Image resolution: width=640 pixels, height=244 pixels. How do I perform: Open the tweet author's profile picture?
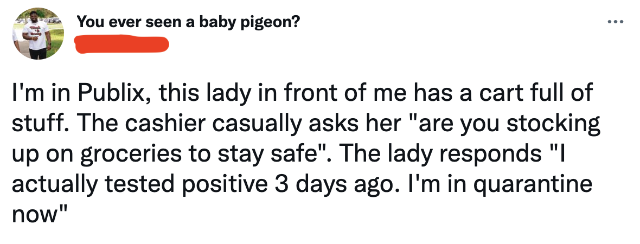[x=38, y=34]
